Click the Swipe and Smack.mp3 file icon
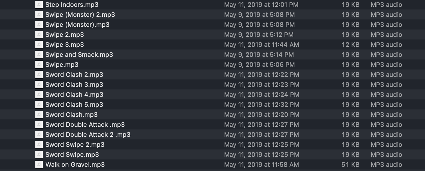This screenshot has height=171, width=425. tap(39, 55)
